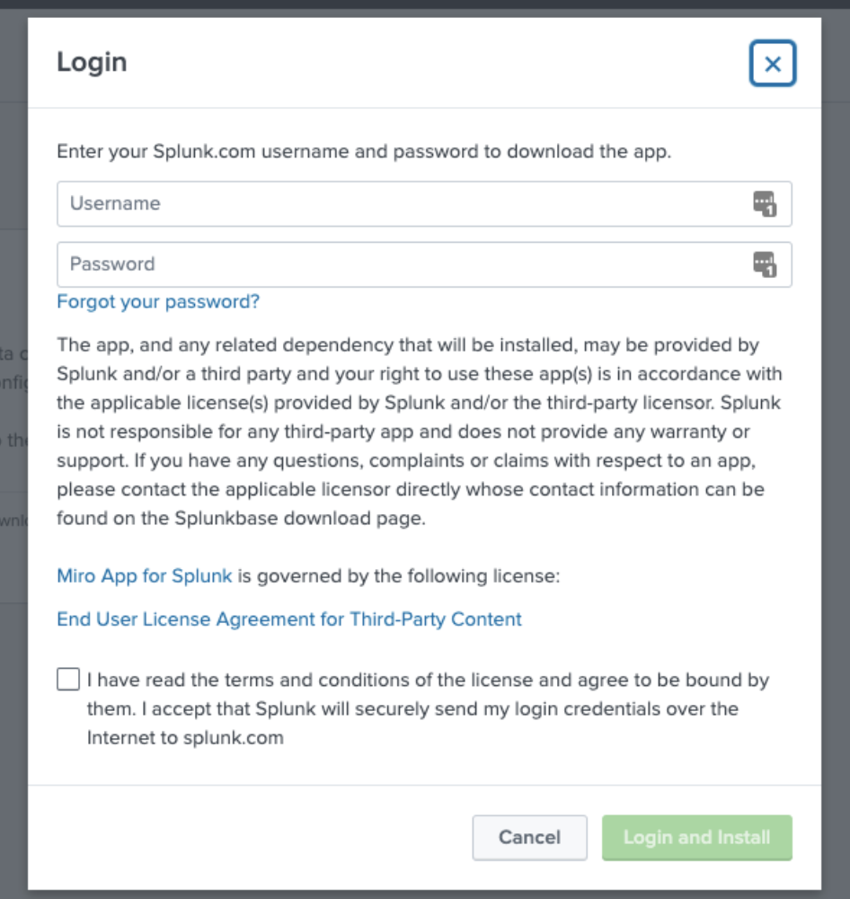The height and width of the screenshot is (899, 850).
Task: Open End User License Agreement link
Action: (x=289, y=619)
